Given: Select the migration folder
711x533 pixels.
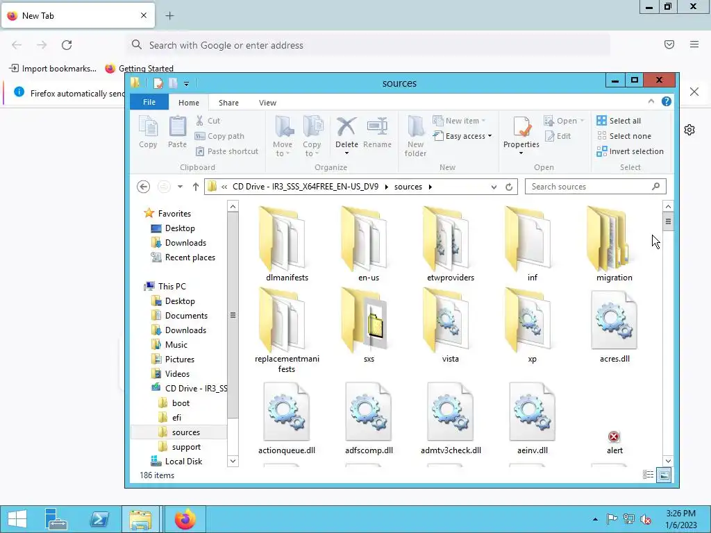Looking at the screenshot, I should click(614, 244).
